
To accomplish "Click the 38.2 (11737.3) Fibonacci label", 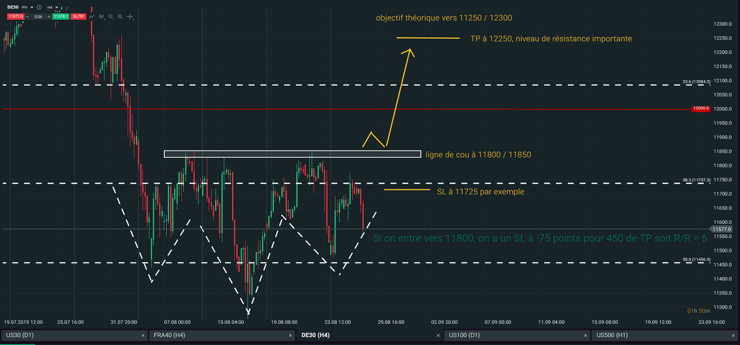I will (696, 180).
